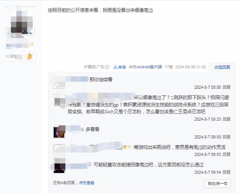Click the diamond icon beside the 09:54 commenter name
Screen dimensions: 240x194
click(89, 164)
